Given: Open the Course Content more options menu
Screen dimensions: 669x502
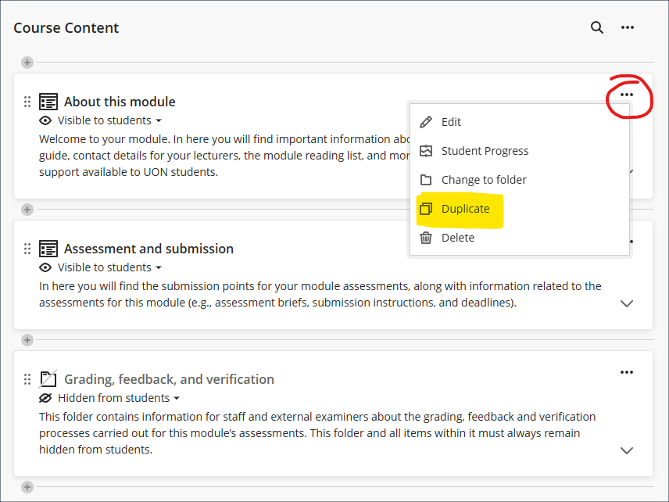Looking at the screenshot, I should coord(627,27).
